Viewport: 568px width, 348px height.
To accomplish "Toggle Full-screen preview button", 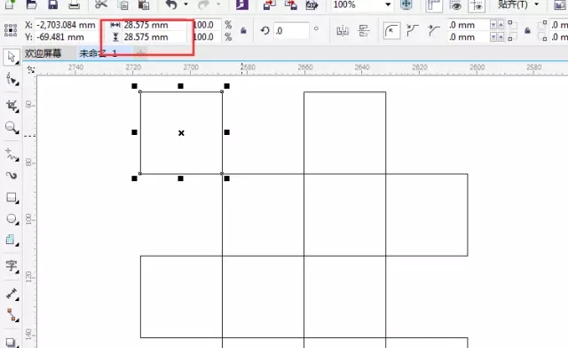I will click(406, 4).
